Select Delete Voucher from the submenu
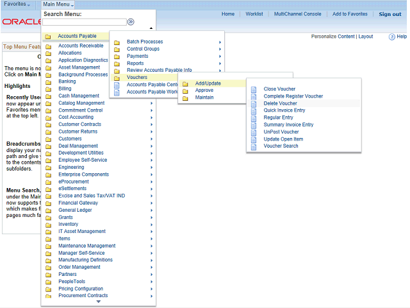This screenshot has width=410, height=308. (280, 103)
